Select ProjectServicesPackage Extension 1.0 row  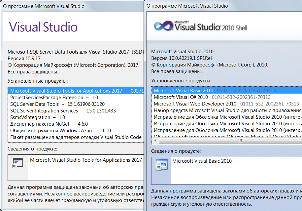(76, 98)
